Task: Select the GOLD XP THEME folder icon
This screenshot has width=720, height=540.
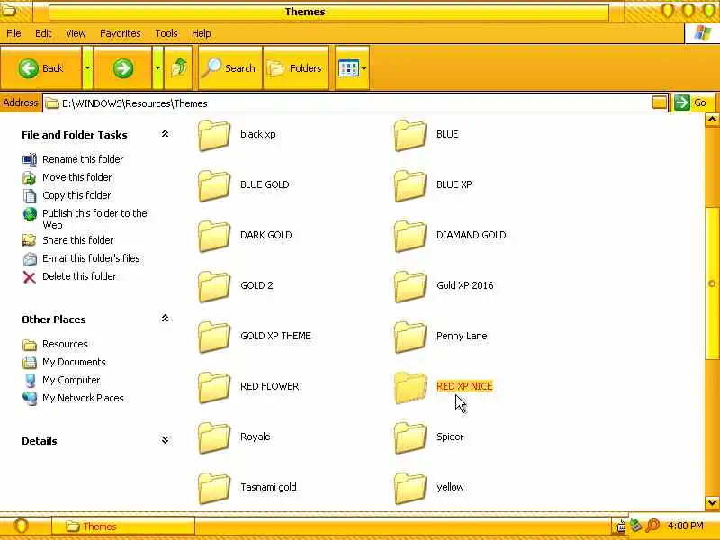Action: pyautogui.click(x=214, y=337)
